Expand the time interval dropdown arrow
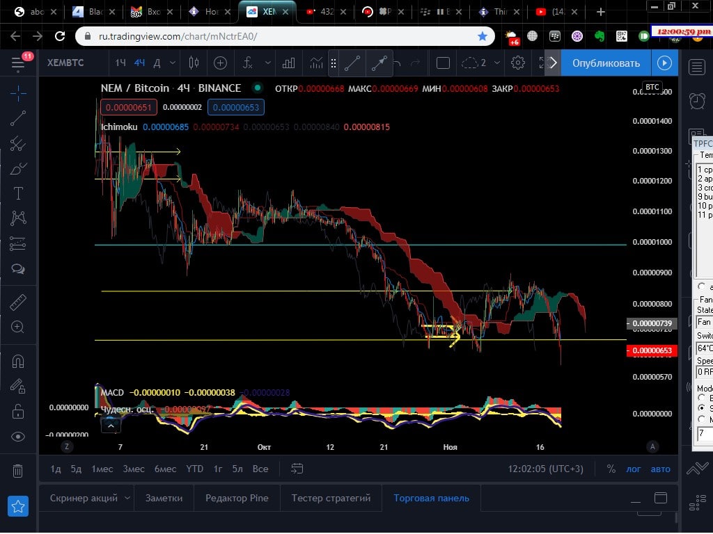713x534 pixels. 173,63
